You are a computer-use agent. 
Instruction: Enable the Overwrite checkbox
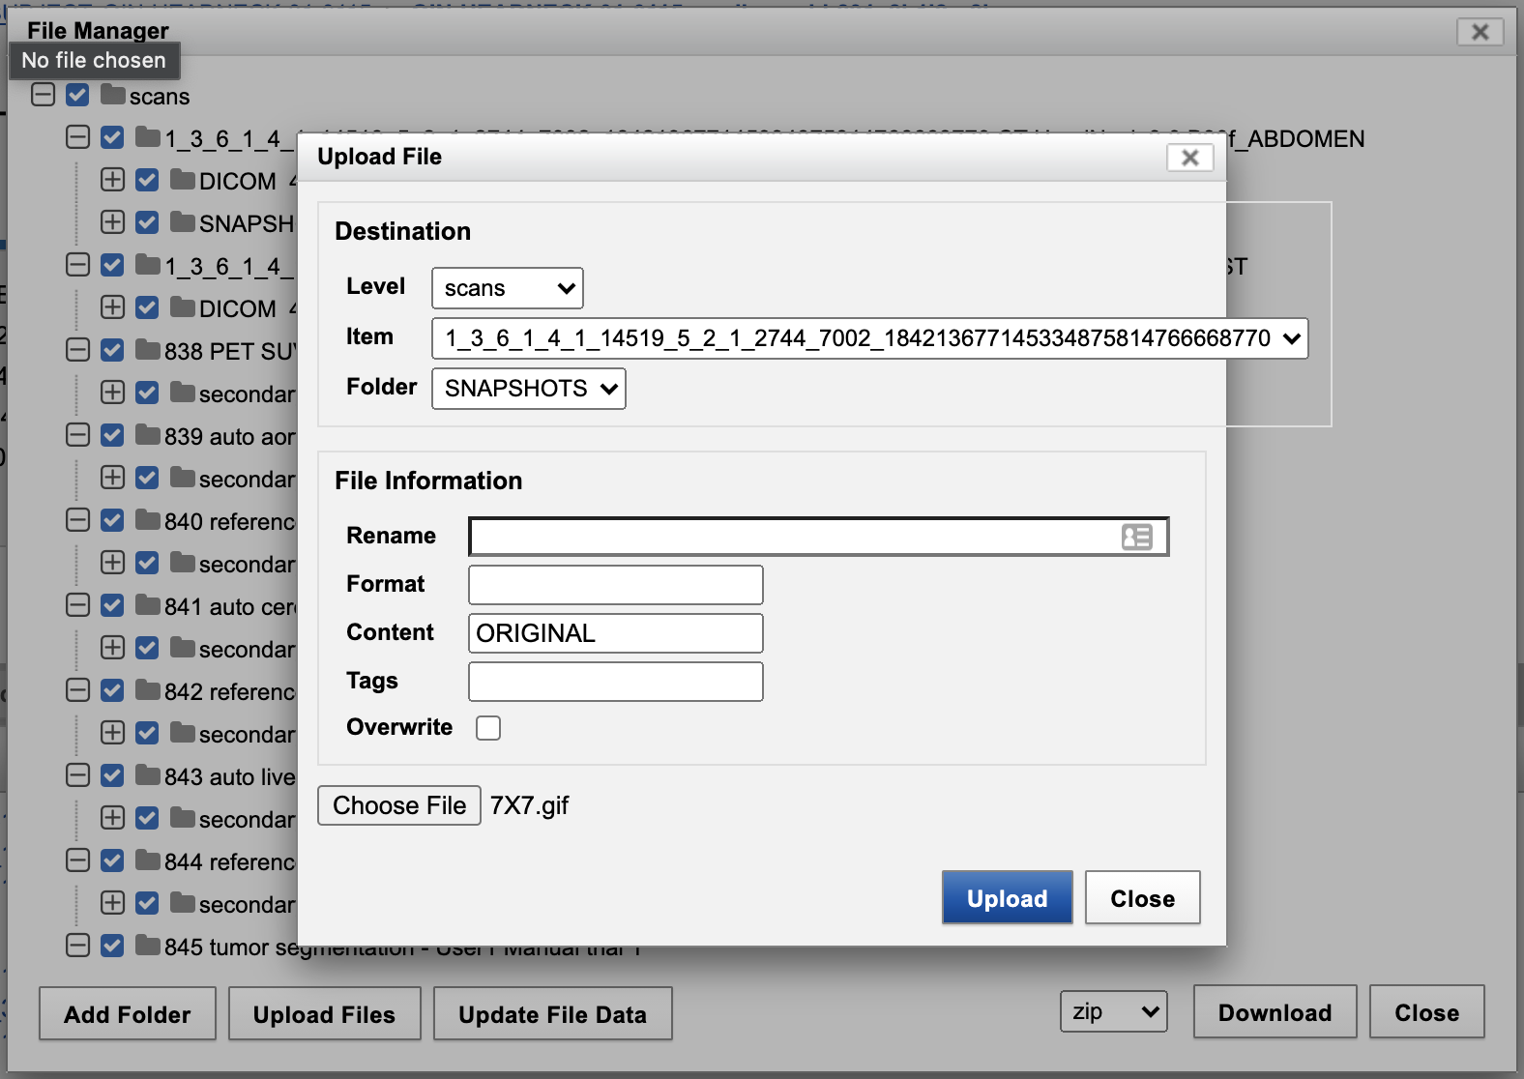[488, 728]
